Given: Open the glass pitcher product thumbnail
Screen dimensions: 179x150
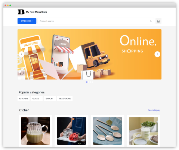Looking at the screenshot, I should (36, 131).
